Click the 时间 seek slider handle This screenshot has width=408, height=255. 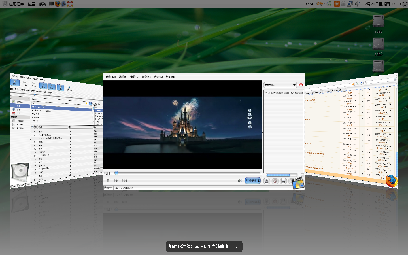116,173
